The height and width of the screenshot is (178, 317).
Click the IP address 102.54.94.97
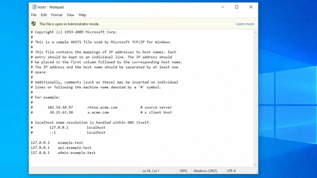point(60,108)
